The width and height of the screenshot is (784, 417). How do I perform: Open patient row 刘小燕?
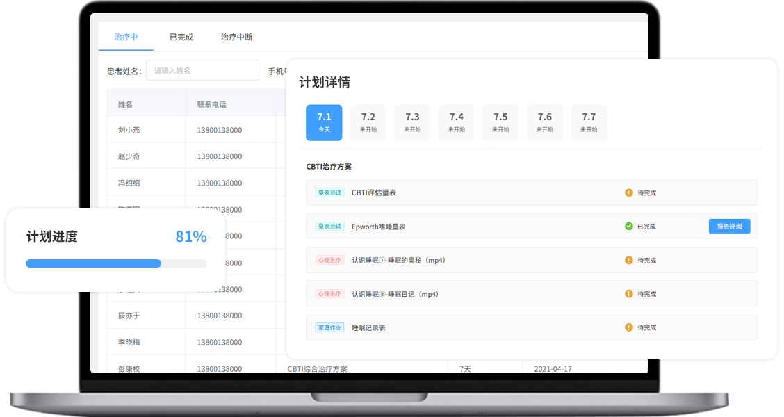(129, 130)
